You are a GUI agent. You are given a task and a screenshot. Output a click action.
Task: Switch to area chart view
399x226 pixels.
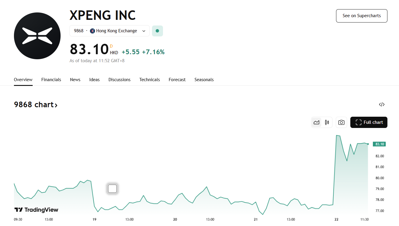tap(316, 122)
